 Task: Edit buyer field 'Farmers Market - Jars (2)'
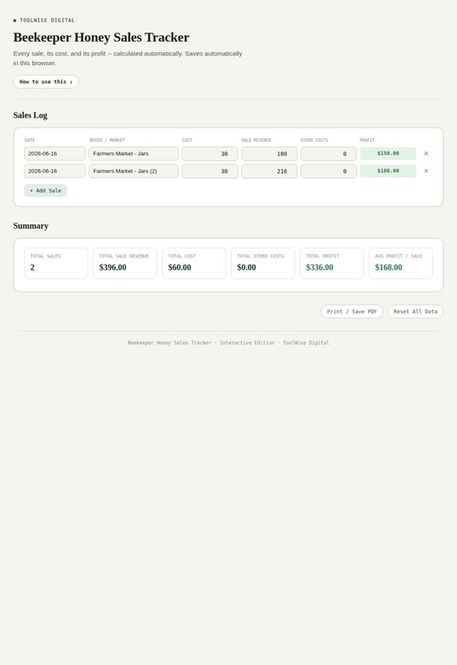coord(134,171)
